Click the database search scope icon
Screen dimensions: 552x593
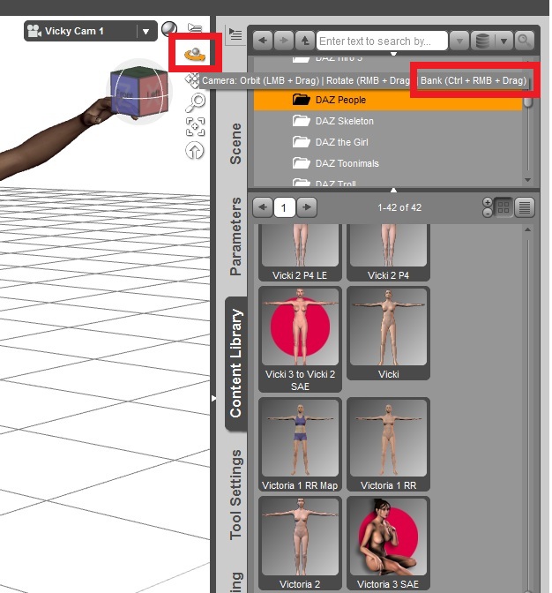pos(482,41)
